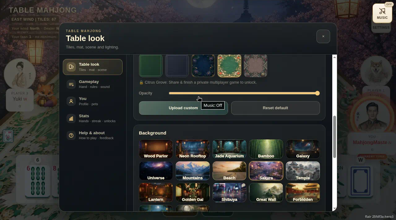Open the Table look tab
Screen dimensions: 396x220
pos(93,67)
